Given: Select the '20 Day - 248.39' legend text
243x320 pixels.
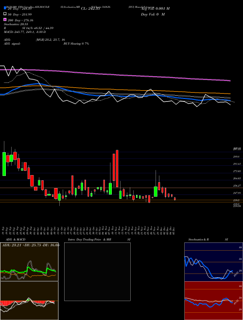Looking at the screenshot, I should point(19,9).
